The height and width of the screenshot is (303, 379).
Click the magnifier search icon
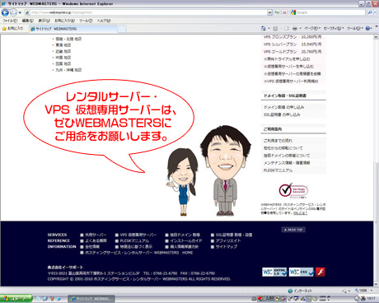pyautogui.click(x=370, y=12)
